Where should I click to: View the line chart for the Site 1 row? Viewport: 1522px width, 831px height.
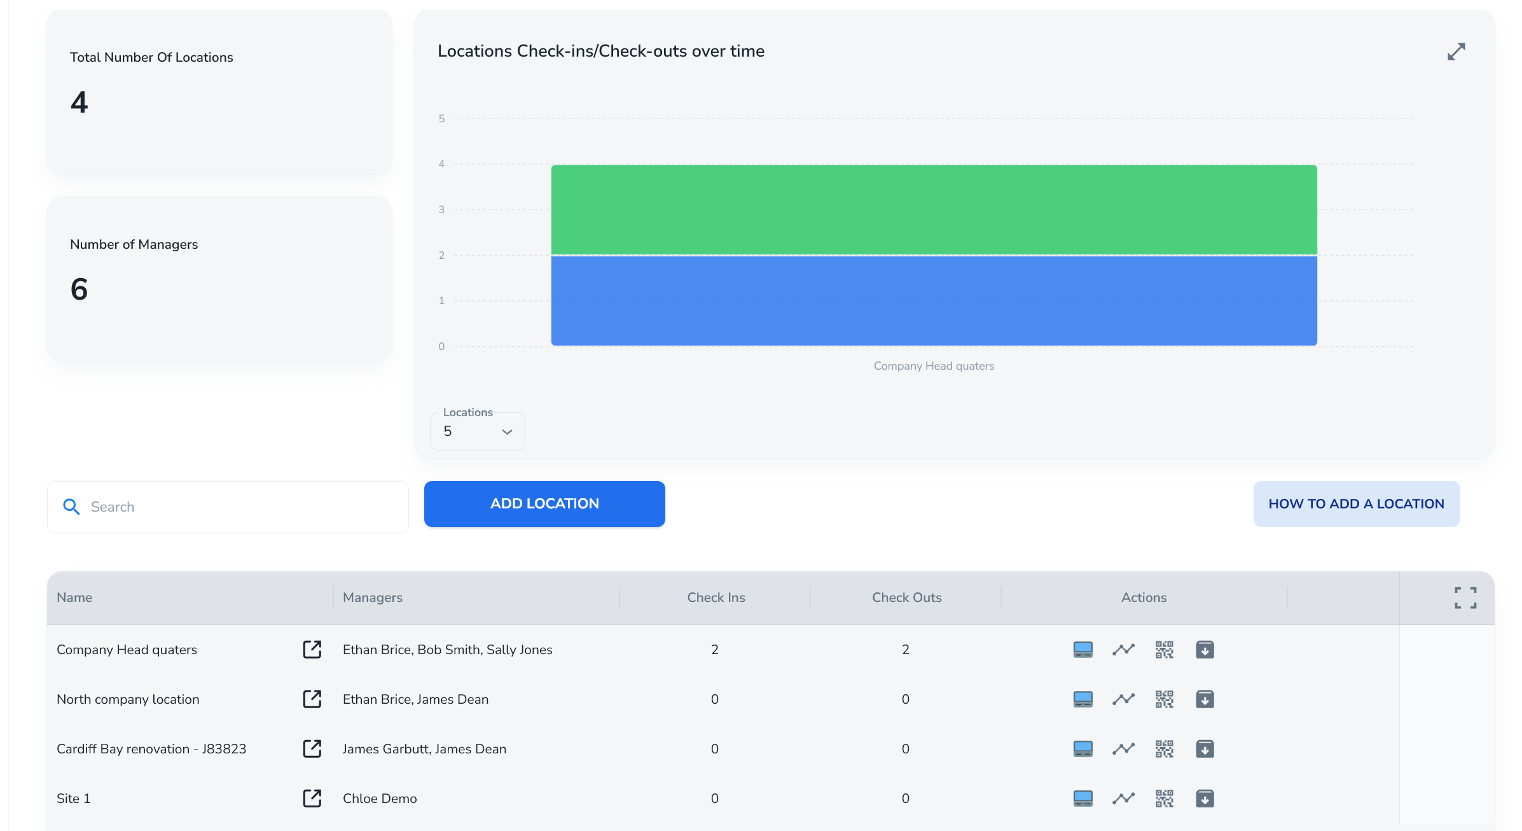point(1123,799)
